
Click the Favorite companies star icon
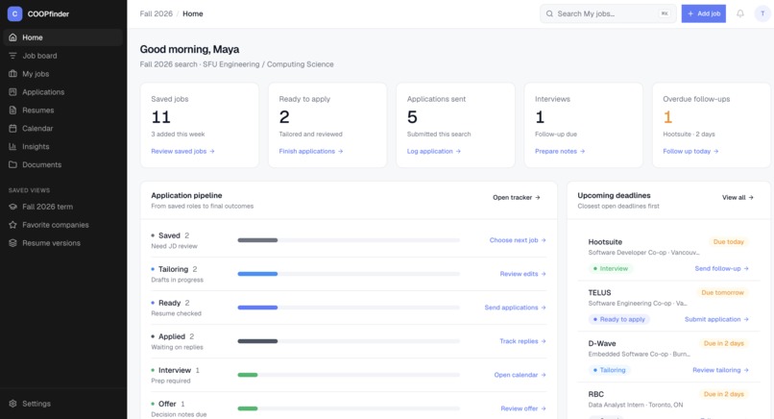[12, 225]
